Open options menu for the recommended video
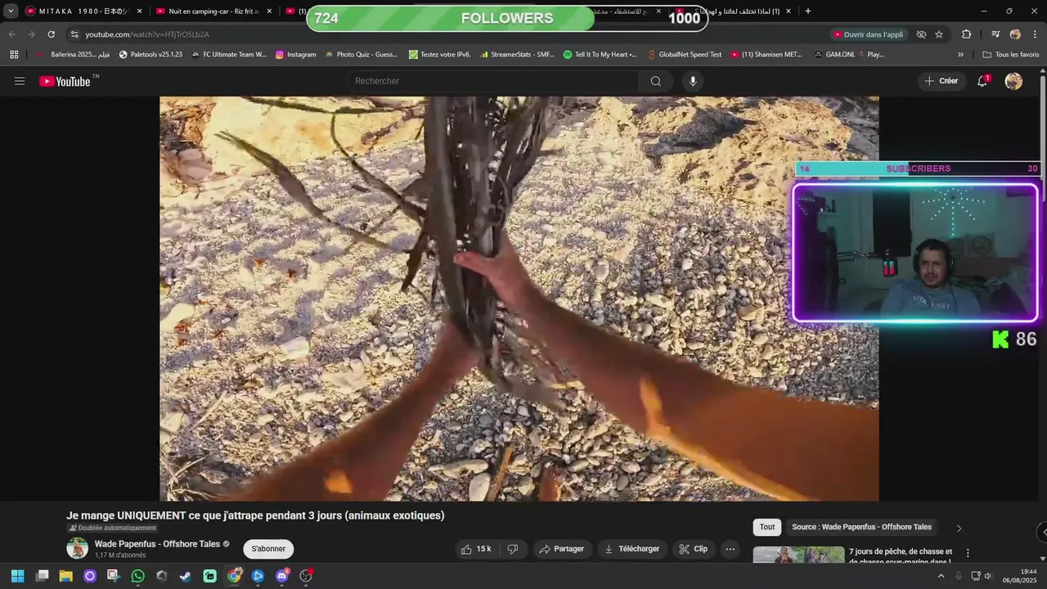This screenshot has height=589, width=1047. point(968,553)
